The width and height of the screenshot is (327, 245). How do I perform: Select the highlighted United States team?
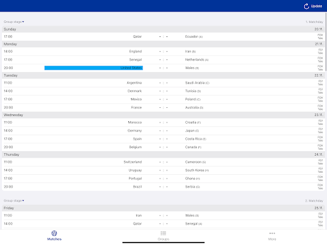click(x=93, y=68)
